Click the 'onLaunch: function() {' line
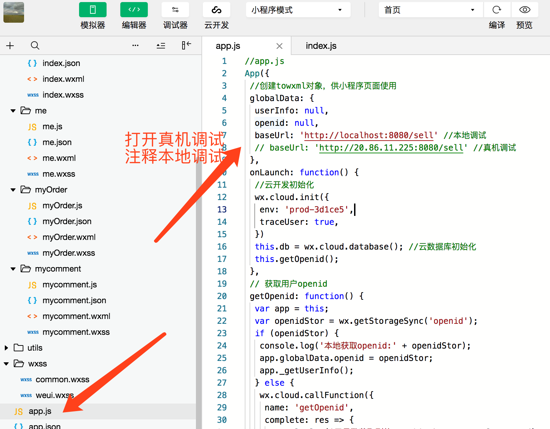This screenshot has height=429, width=550. (x=304, y=173)
